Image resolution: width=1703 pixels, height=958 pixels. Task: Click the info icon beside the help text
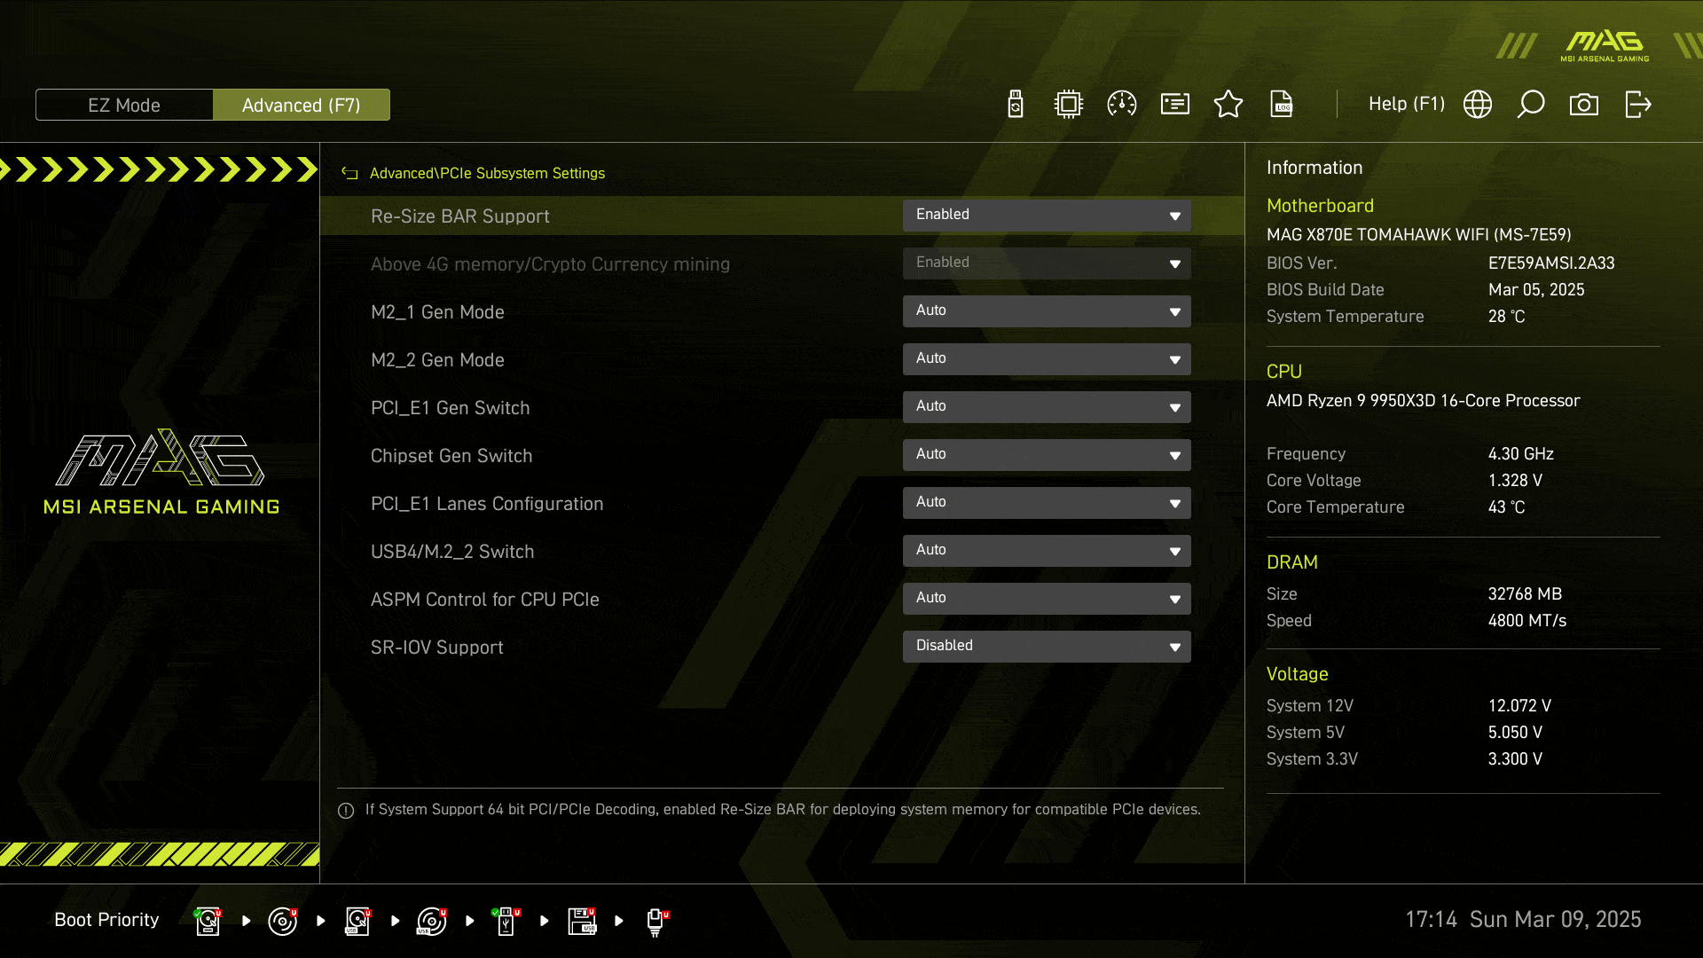(346, 811)
